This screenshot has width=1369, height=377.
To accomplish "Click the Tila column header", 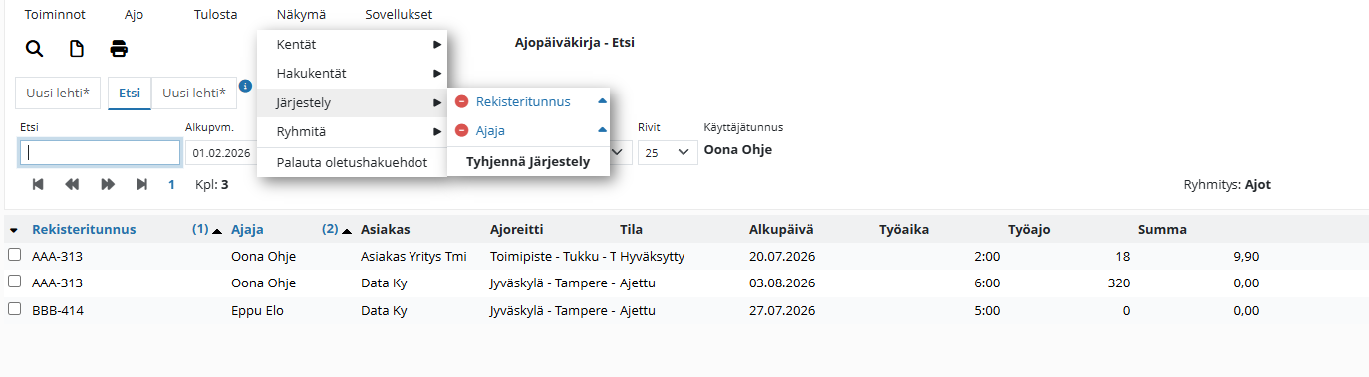I will pyautogui.click(x=631, y=230).
